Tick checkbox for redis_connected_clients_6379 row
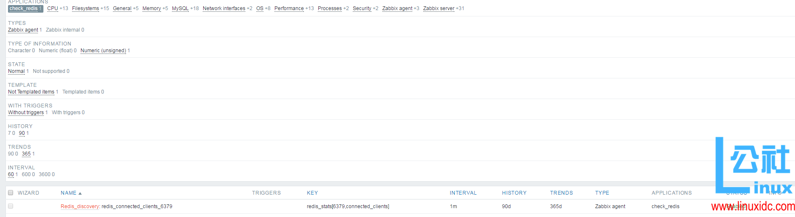 pyautogui.click(x=11, y=206)
